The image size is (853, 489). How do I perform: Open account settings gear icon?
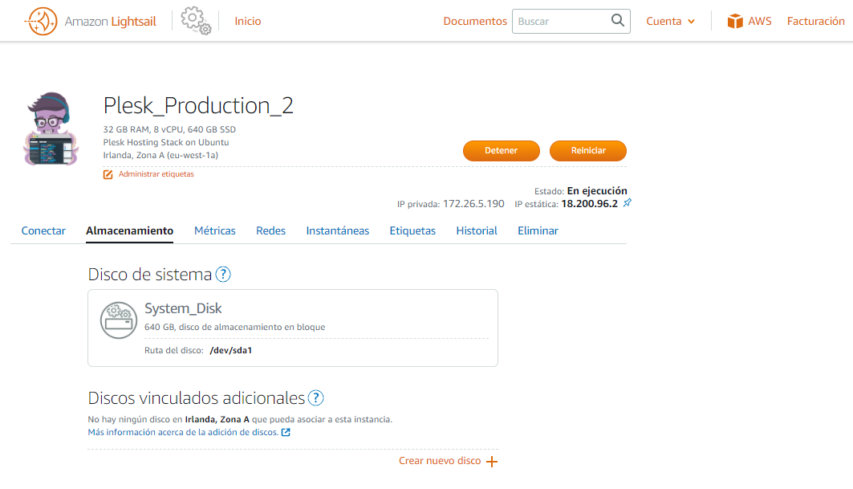tap(196, 21)
